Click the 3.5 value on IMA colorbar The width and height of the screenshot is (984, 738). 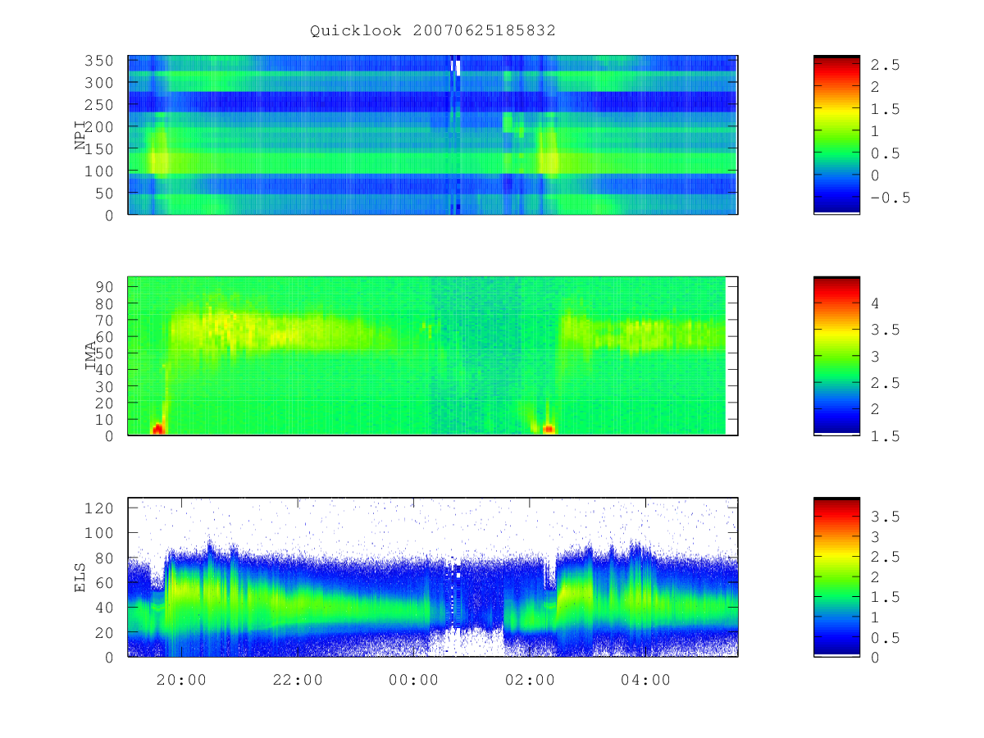pyautogui.click(x=886, y=330)
